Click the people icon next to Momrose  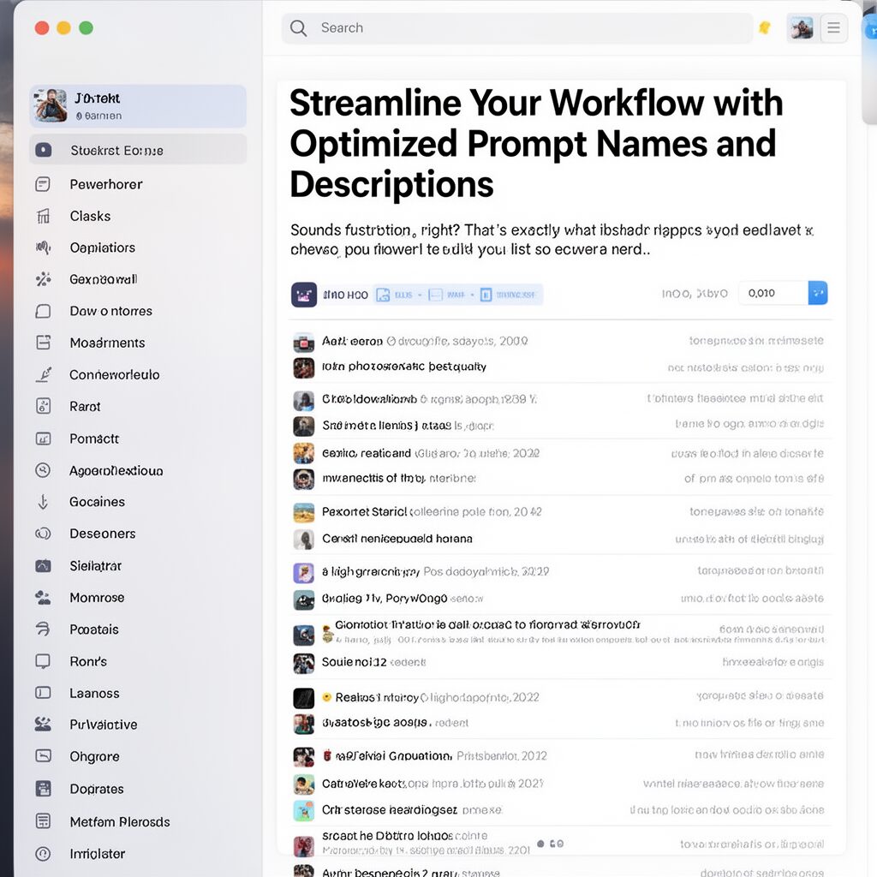43,598
